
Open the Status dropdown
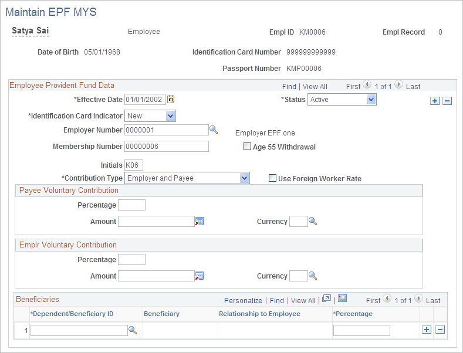342,100
